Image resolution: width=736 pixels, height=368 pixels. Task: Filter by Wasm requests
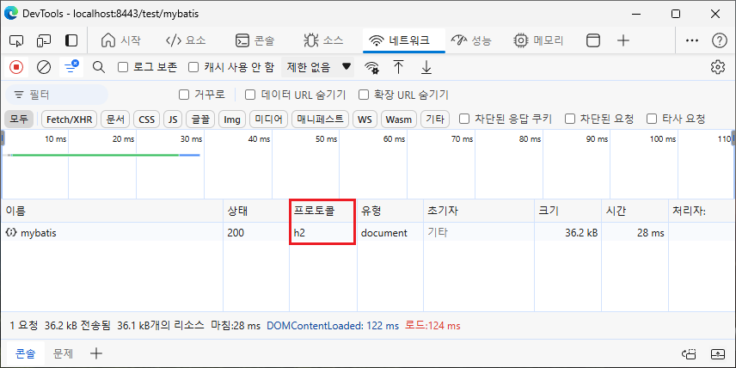click(398, 120)
